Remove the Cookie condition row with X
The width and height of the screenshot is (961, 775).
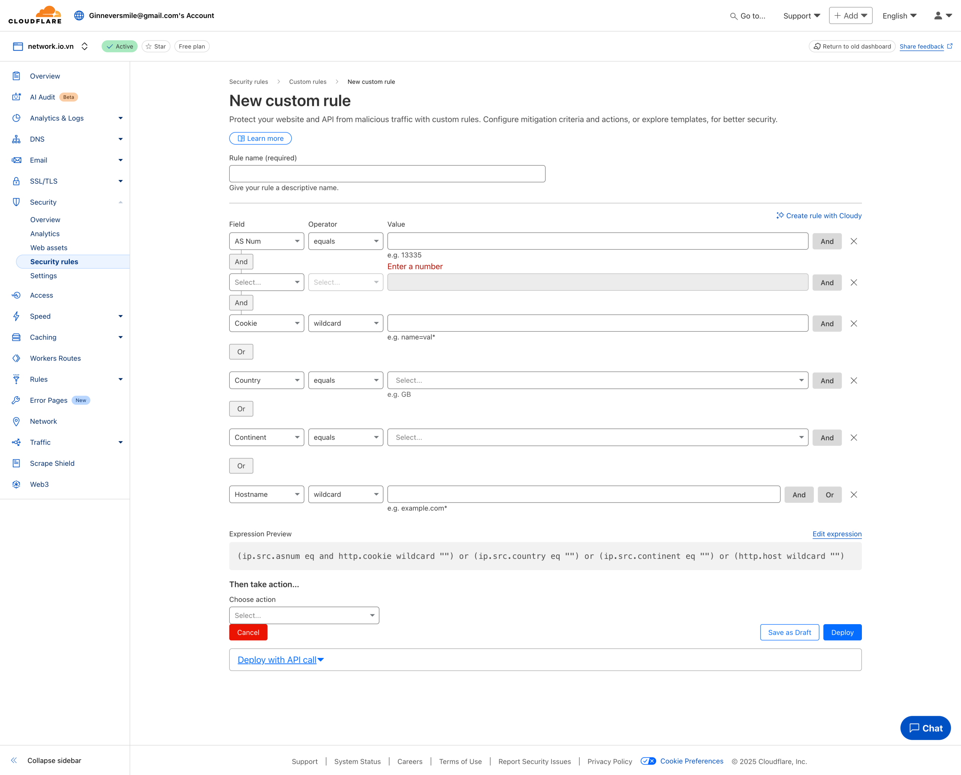(x=853, y=323)
